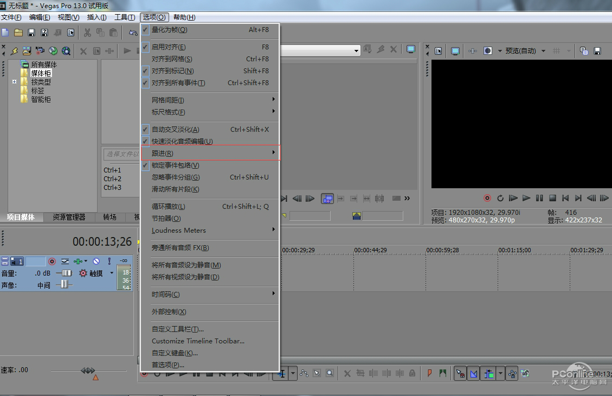This screenshot has width=612, height=396.
Task: Click the track arm-for-record icon
Action: [52, 261]
